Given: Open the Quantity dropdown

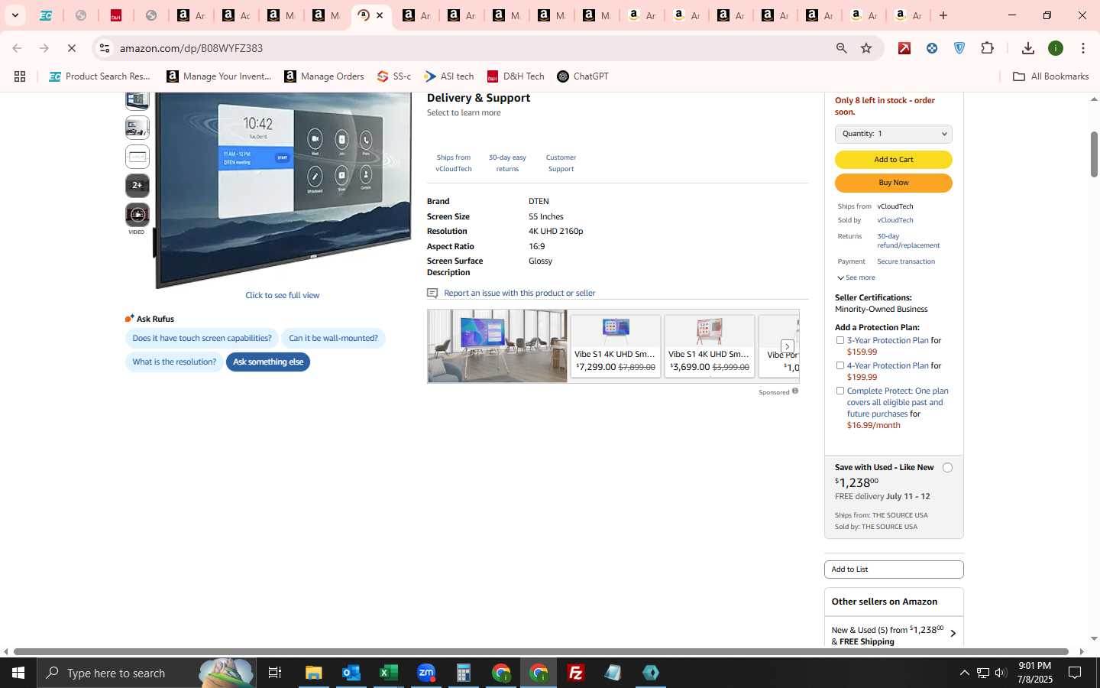Looking at the screenshot, I should coord(894,134).
